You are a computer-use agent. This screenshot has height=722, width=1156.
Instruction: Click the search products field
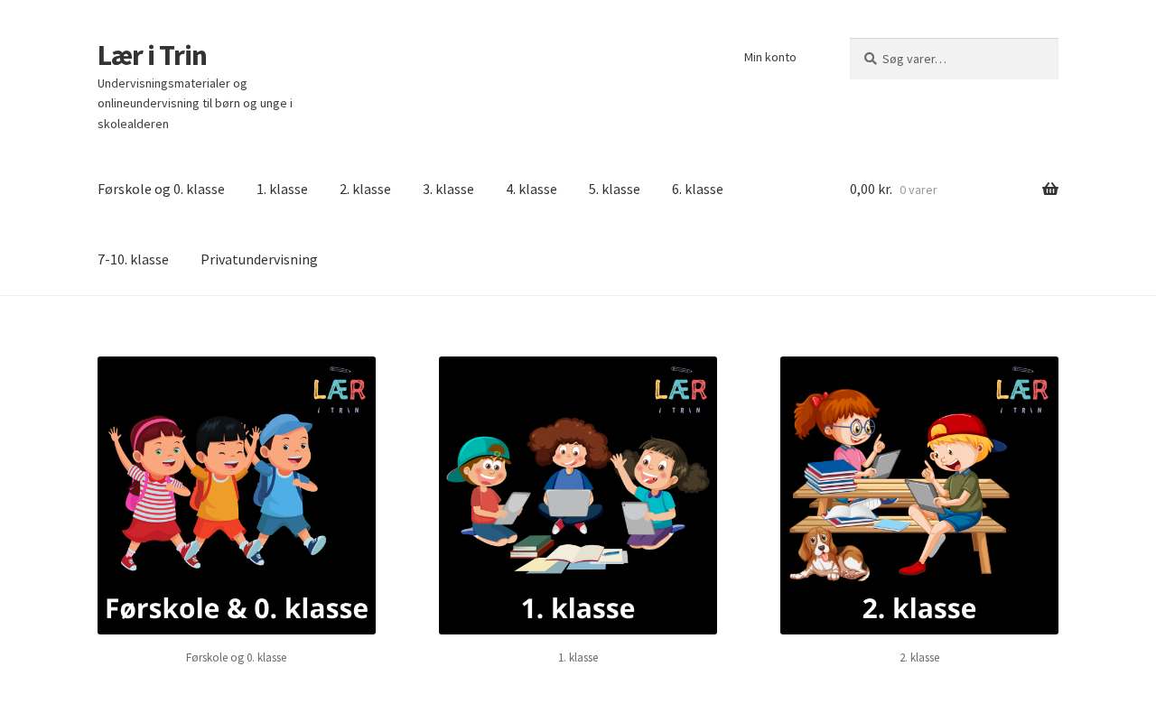click(954, 59)
